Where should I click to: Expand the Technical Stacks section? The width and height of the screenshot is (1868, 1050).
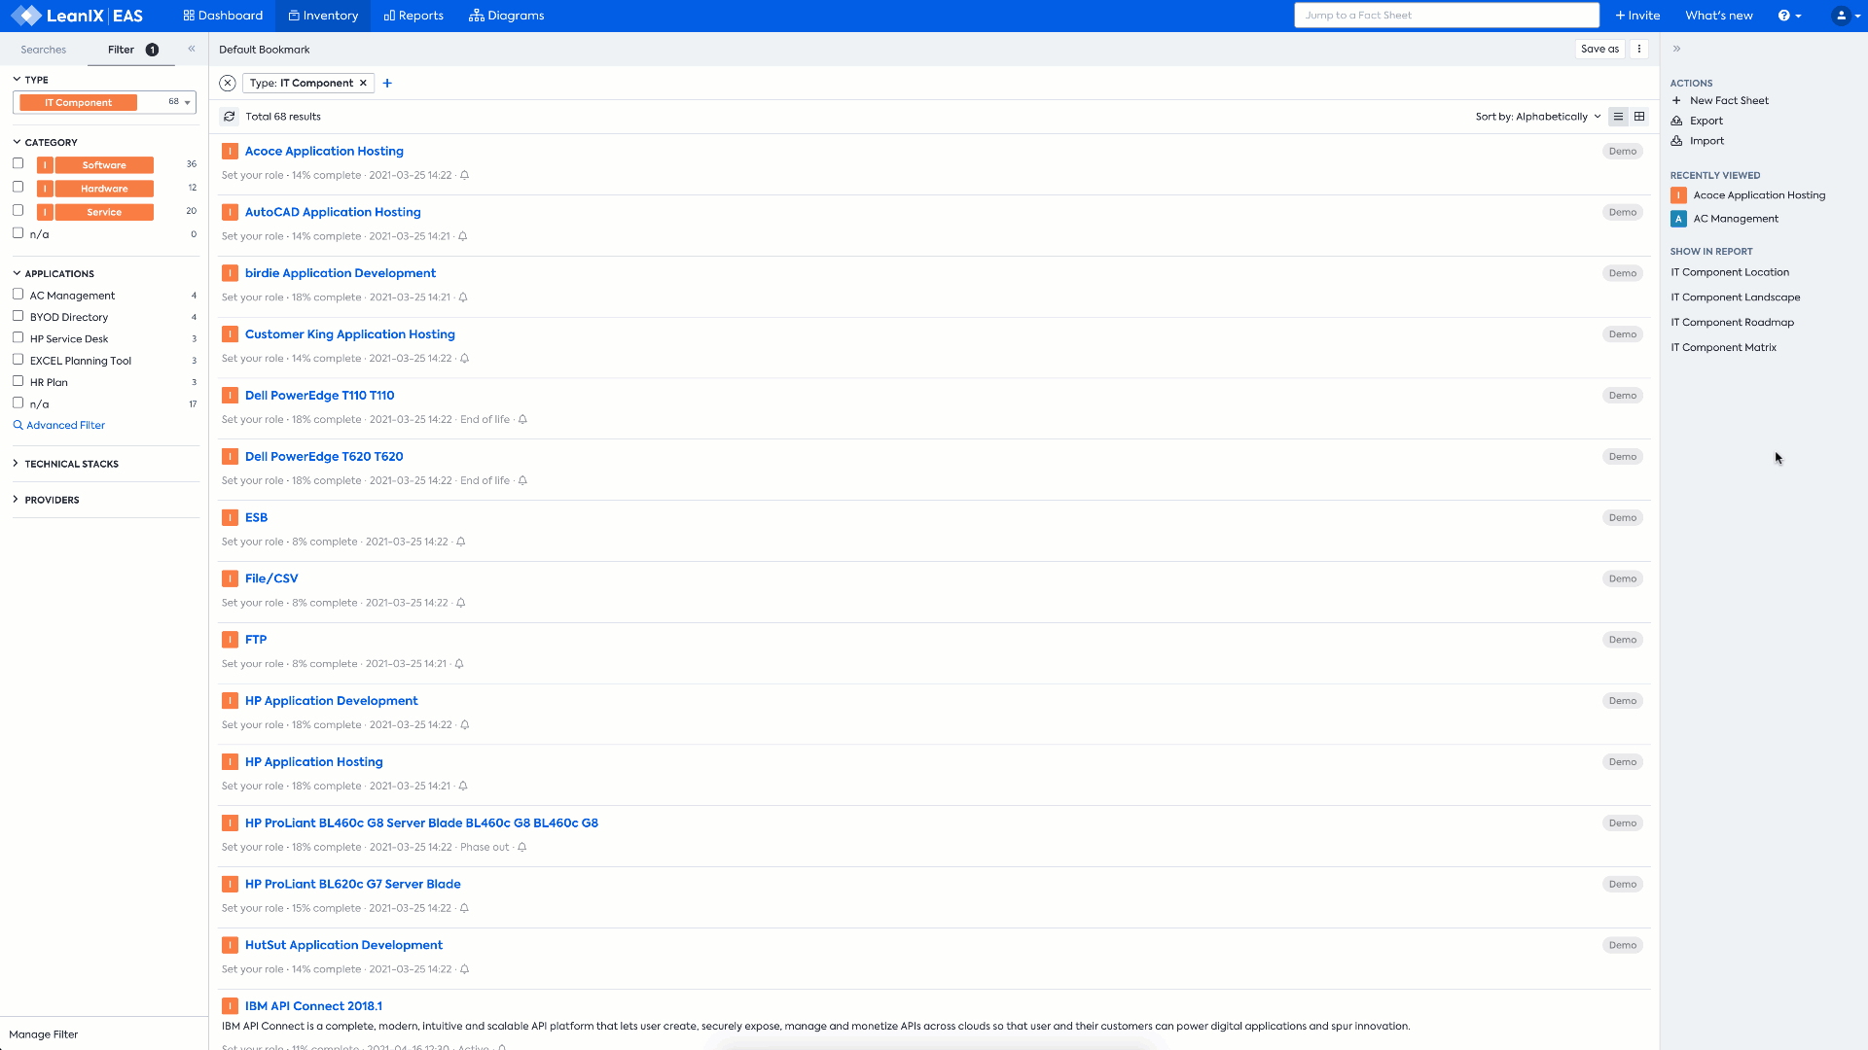tap(71, 464)
